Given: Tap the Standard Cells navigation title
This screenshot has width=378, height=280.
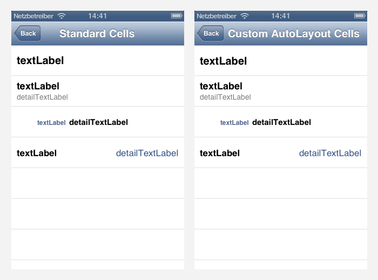Looking at the screenshot, I should pos(97,34).
